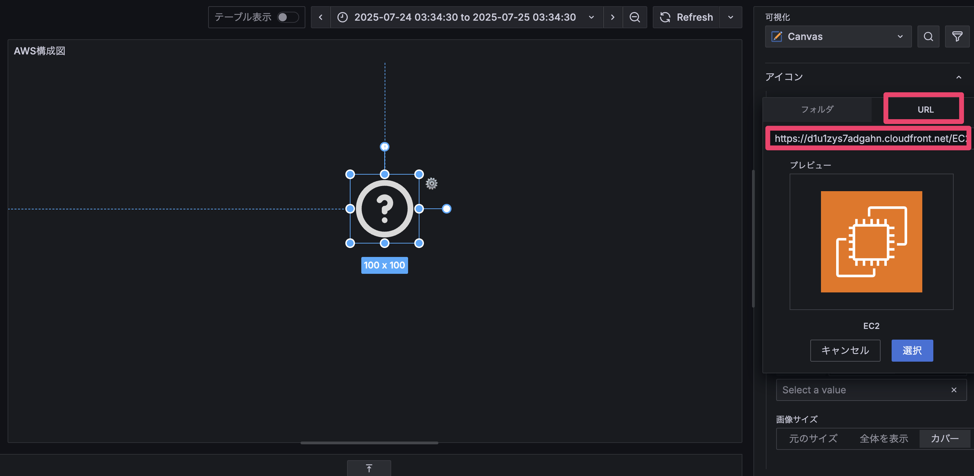
Task: Click the EC2 icon preview image
Action: tap(871, 242)
